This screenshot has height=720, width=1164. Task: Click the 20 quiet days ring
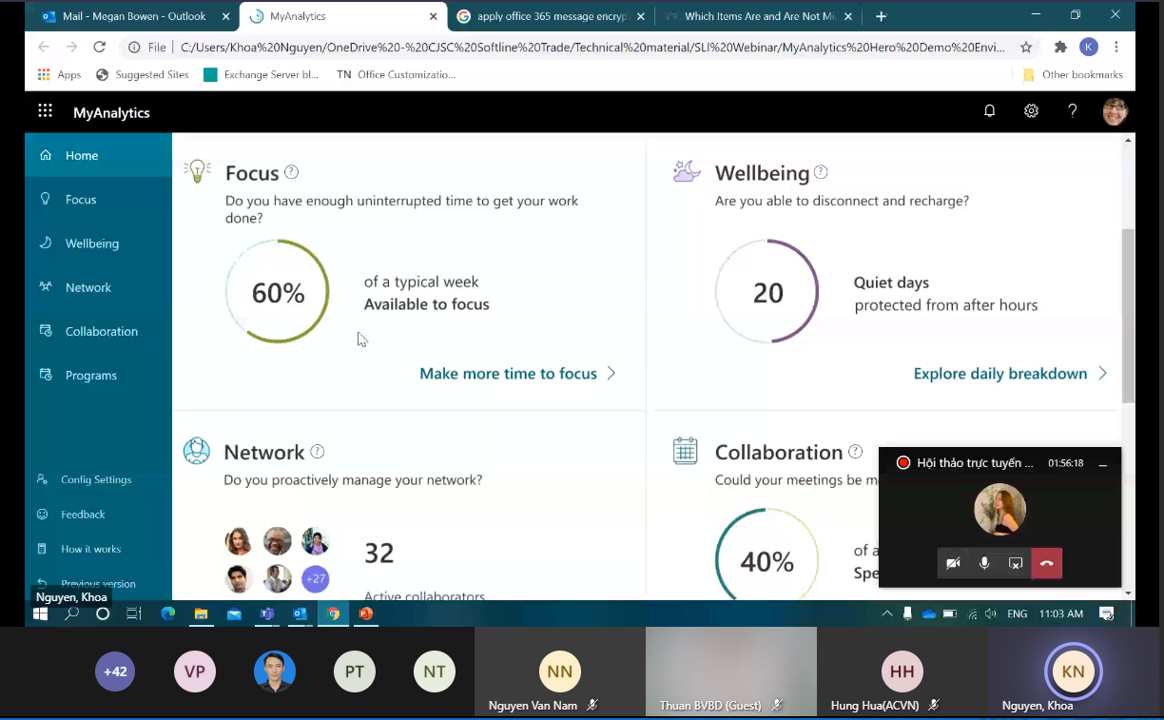click(767, 292)
